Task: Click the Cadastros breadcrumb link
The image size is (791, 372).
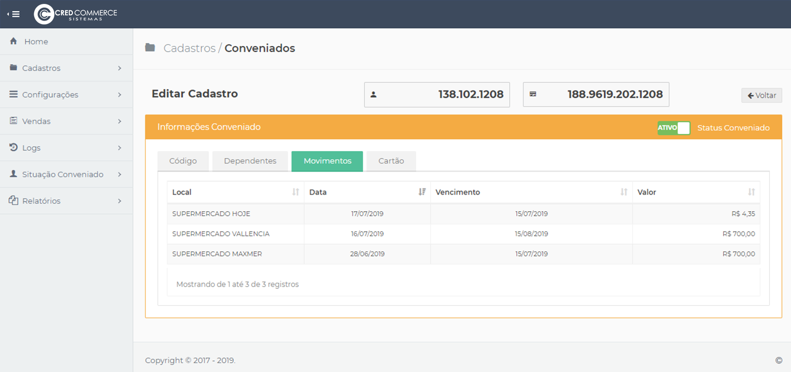Action: tap(190, 48)
